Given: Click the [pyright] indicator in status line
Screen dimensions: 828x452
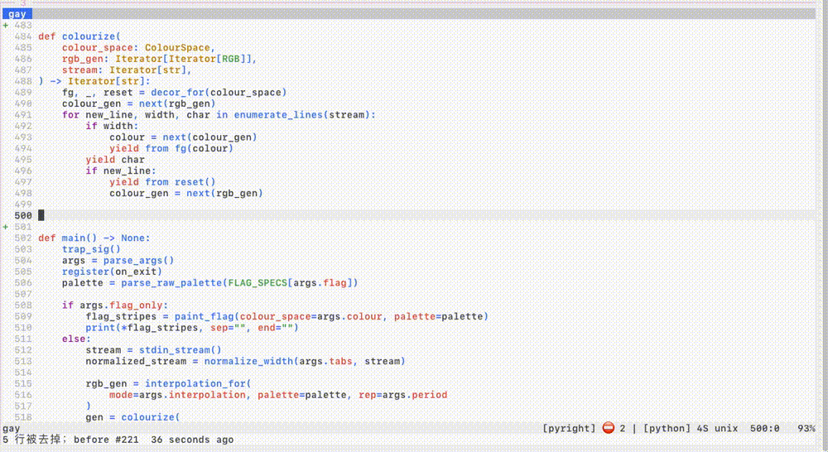Looking at the screenshot, I should (x=569, y=428).
